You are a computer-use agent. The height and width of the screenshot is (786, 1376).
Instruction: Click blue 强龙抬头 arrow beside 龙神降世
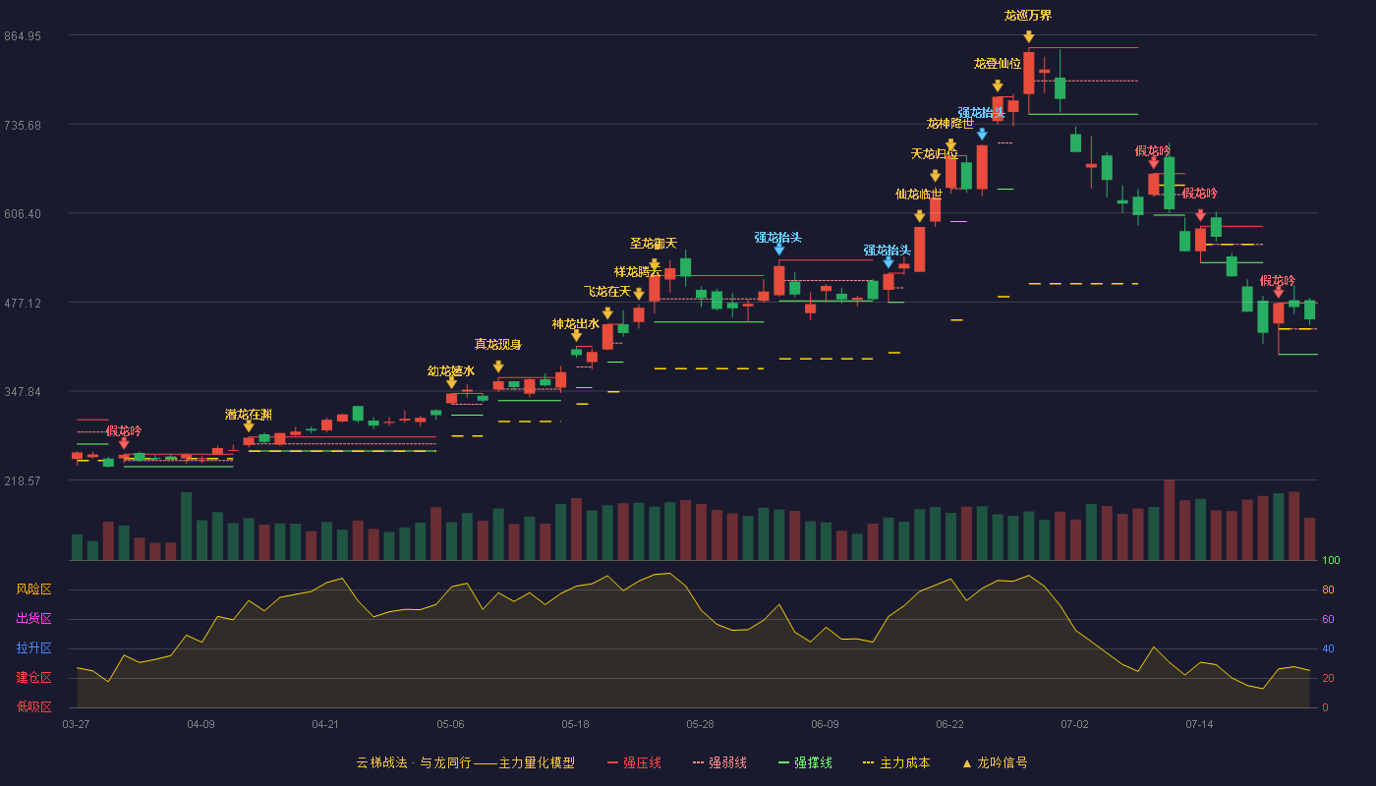(982, 135)
